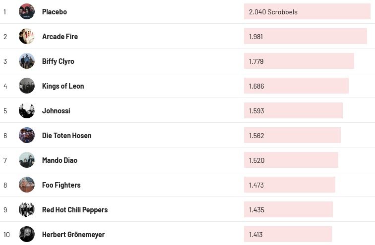Open Die Toten Hosen's avatar
This screenshot has height=245, width=375.
27,135
